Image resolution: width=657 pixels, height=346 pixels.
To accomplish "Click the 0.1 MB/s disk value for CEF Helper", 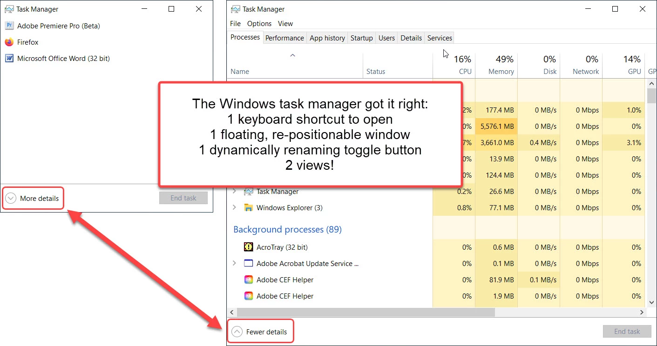I will [539, 280].
